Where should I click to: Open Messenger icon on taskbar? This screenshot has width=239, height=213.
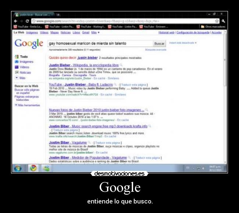46,168
